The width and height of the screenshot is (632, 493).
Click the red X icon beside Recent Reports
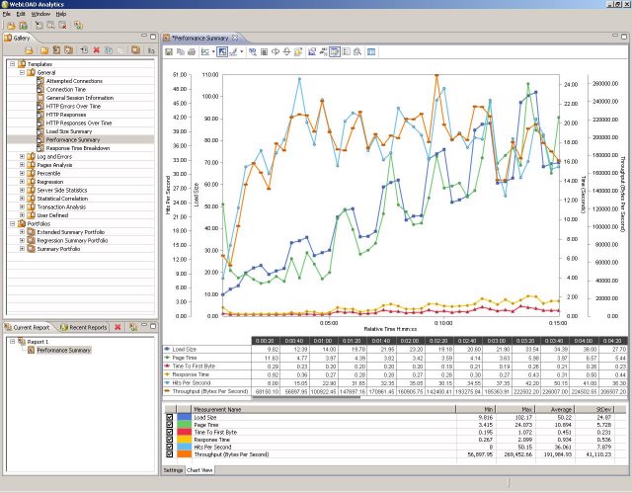pos(118,327)
